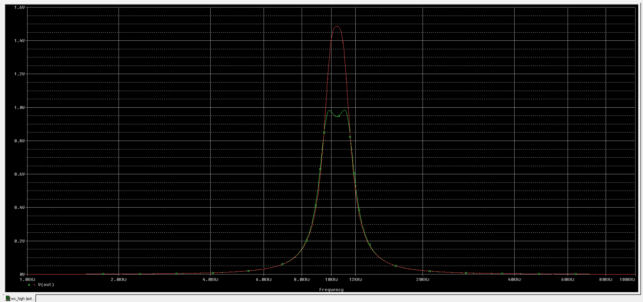Screen dimensions: 643x302
Task: Click the 1.6V y-axis label
Action: [19, 7]
